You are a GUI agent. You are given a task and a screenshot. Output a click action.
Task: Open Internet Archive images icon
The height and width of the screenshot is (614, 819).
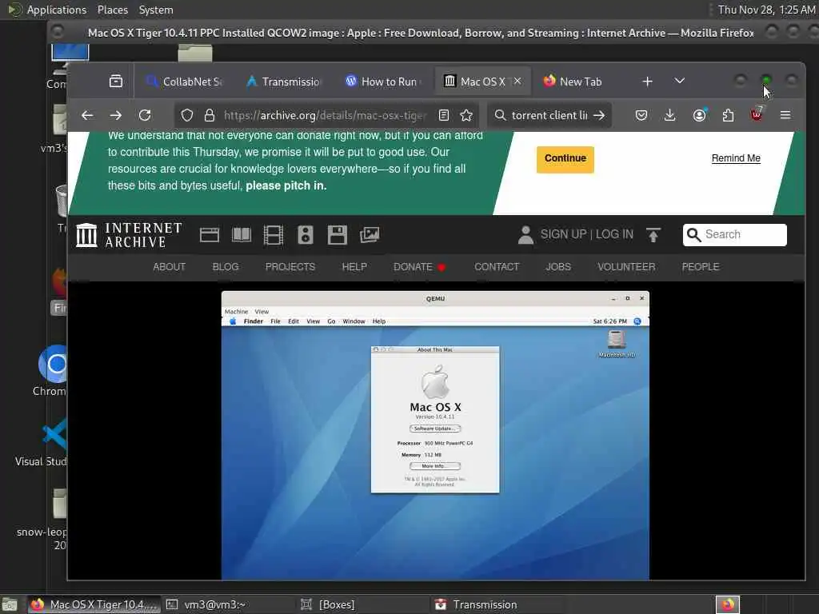[370, 235]
